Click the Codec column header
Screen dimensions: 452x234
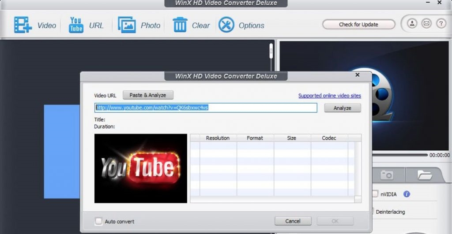coord(329,138)
